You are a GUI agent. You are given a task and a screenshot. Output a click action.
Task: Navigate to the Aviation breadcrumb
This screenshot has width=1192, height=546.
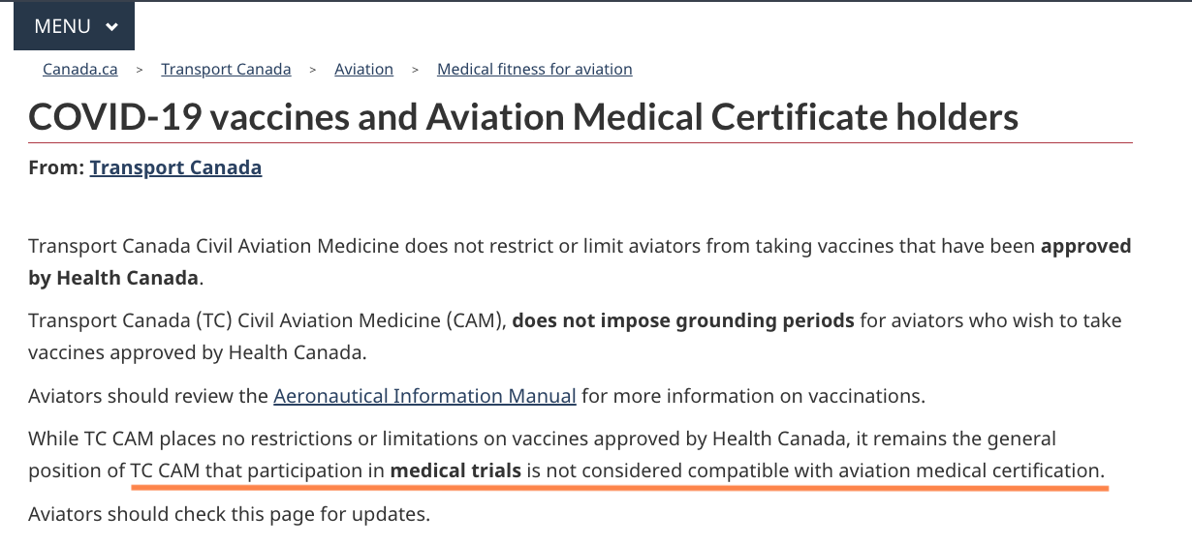click(363, 70)
